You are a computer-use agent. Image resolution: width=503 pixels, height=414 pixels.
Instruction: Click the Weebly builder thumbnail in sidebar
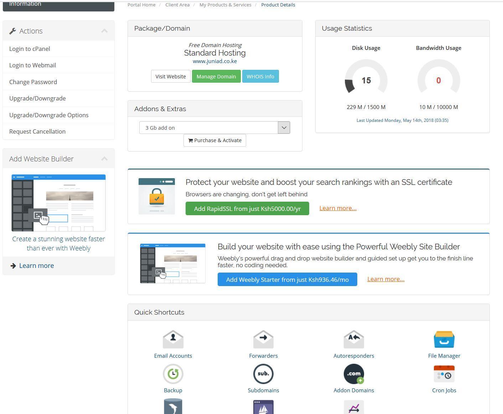click(58, 203)
